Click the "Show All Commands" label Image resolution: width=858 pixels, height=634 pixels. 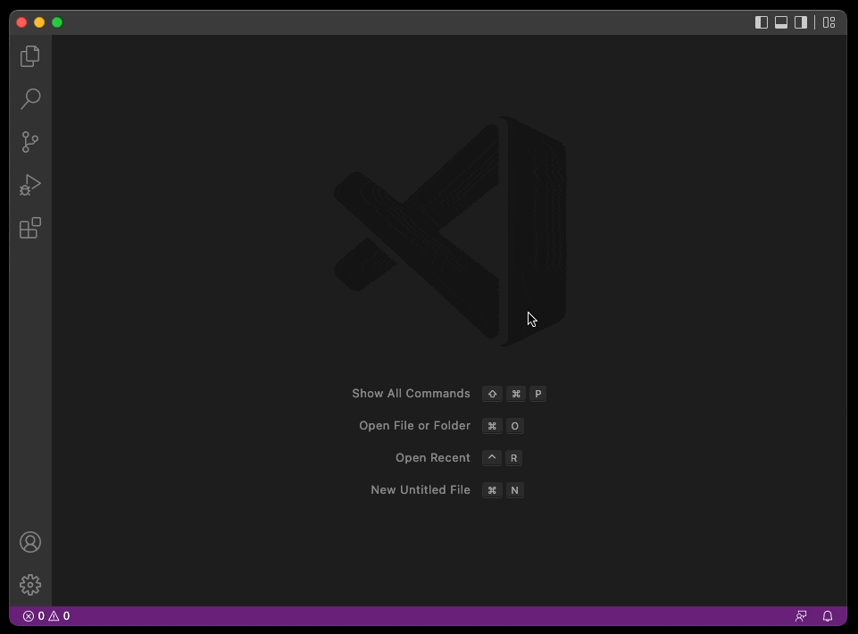411,394
